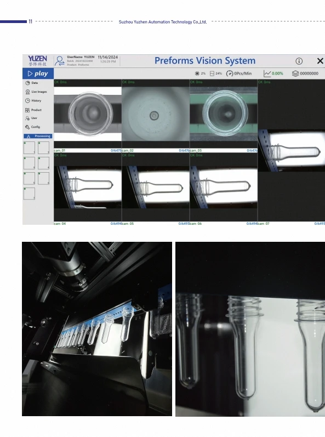Screen dimensions: 325x437
Task: Click the cam_03 green-tinted preform image
Action: tap(224, 113)
